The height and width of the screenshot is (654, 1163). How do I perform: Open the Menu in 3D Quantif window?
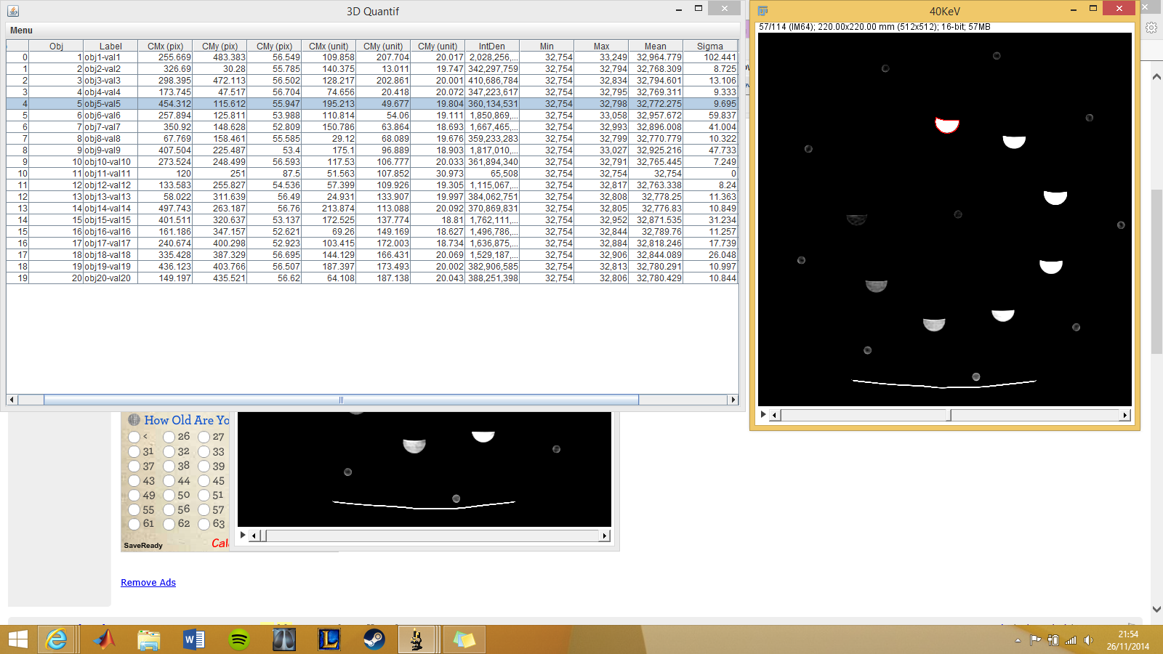(x=21, y=31)
